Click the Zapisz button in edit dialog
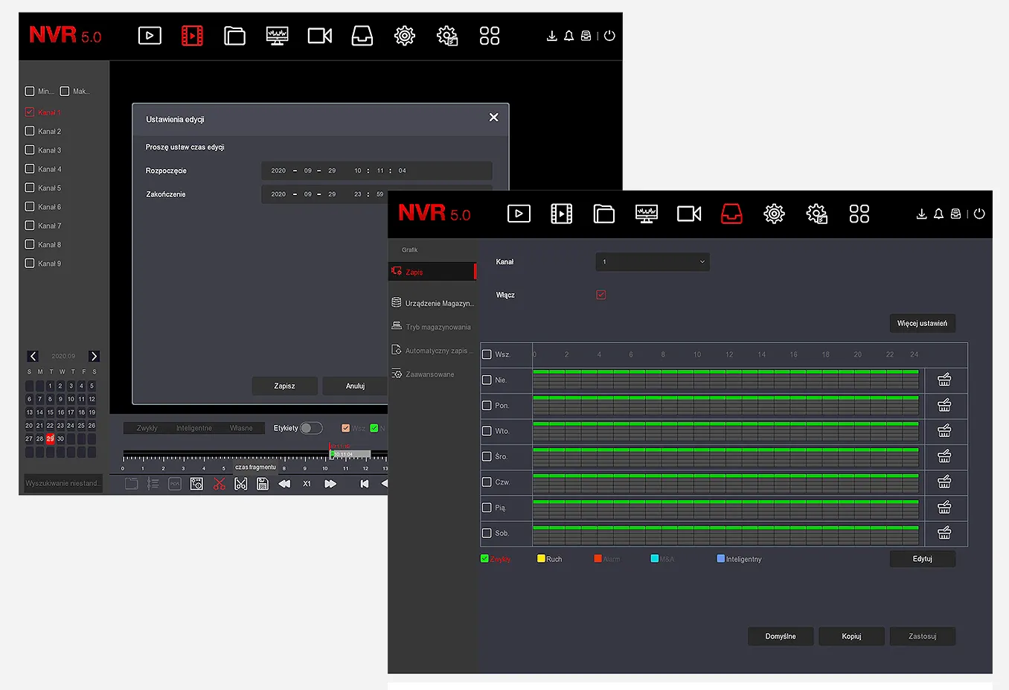This screenshot has width=1009, height=690. pos(284,386)
